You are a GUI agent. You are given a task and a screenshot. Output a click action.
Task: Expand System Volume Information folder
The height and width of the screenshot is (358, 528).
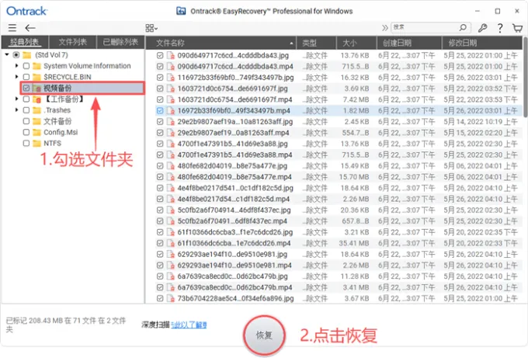click(x=16, y=66)
